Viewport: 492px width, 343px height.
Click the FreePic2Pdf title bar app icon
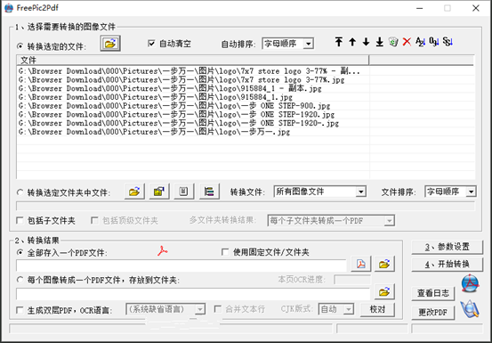9,8
